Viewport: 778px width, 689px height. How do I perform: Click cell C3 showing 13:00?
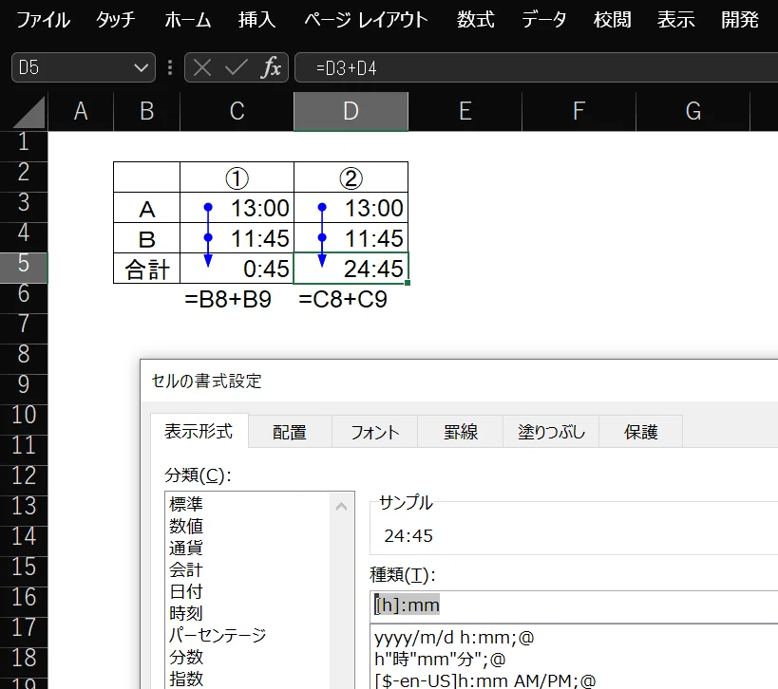click(237, 208)
